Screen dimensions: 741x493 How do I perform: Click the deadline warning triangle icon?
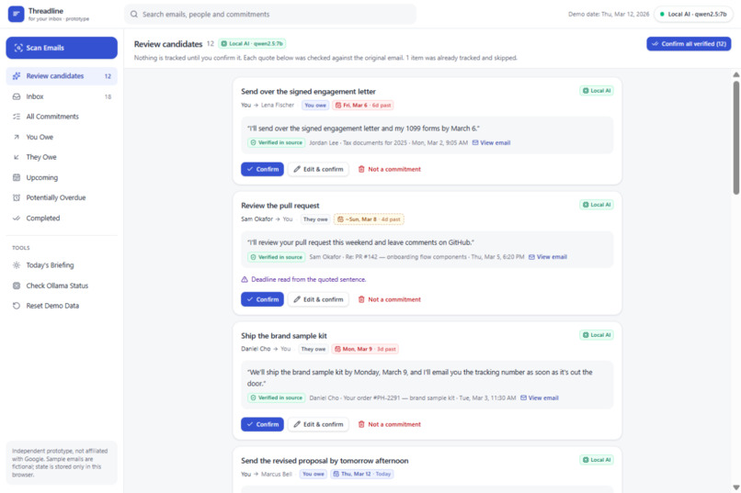(245, 279)
